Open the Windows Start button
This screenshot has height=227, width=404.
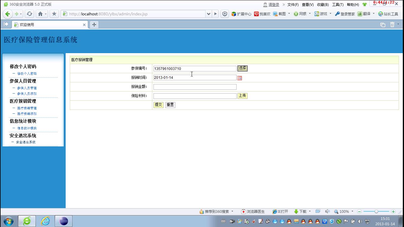[x=8, y=221]
